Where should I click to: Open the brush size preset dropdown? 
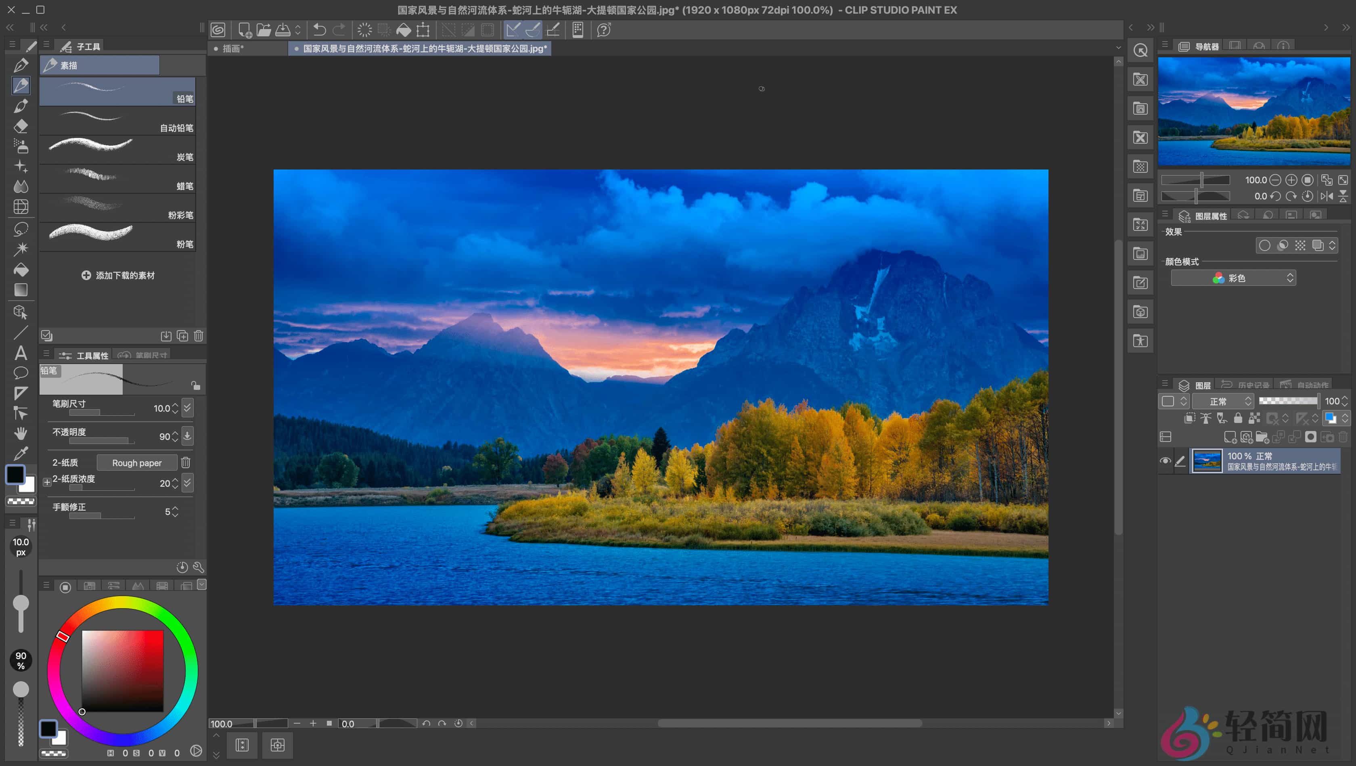[187, 408]
